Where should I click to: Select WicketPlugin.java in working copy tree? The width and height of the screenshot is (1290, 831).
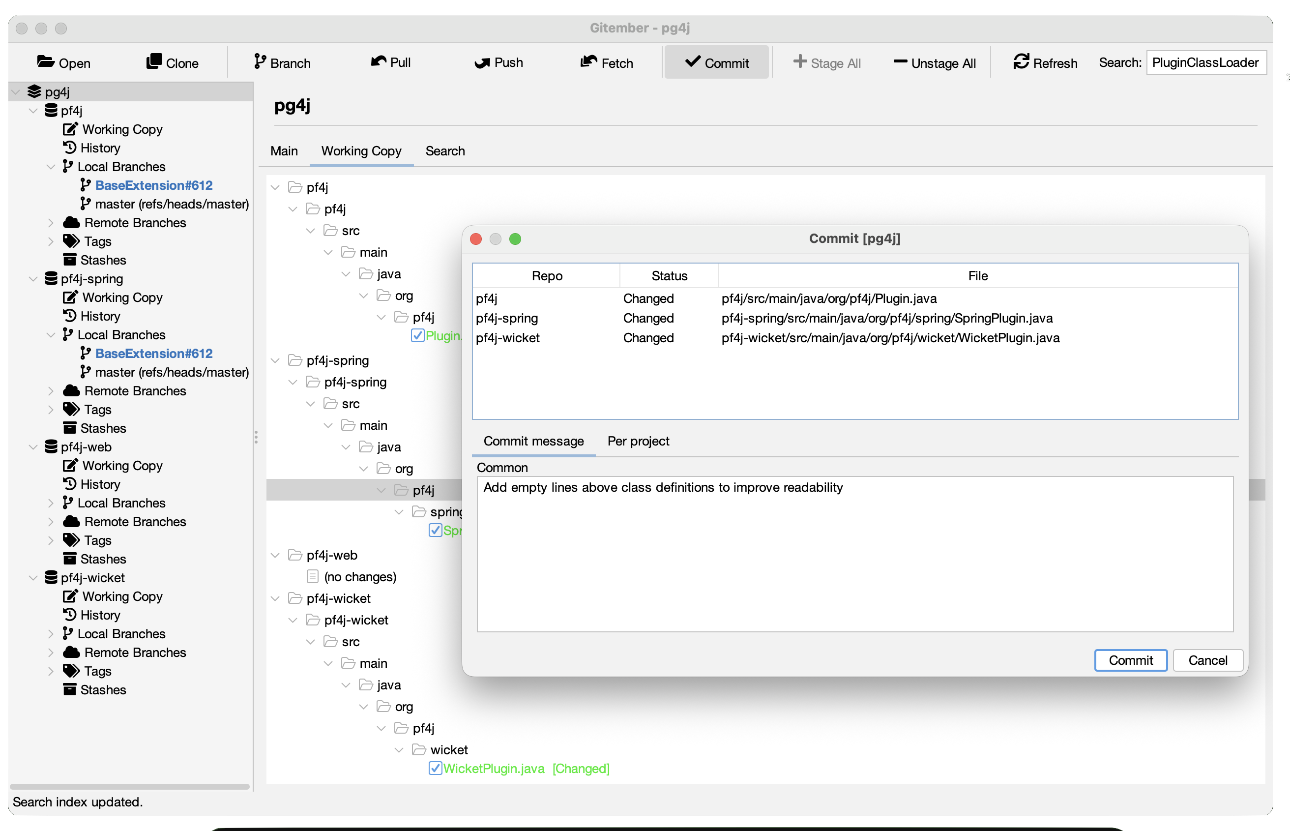point(526,769)
